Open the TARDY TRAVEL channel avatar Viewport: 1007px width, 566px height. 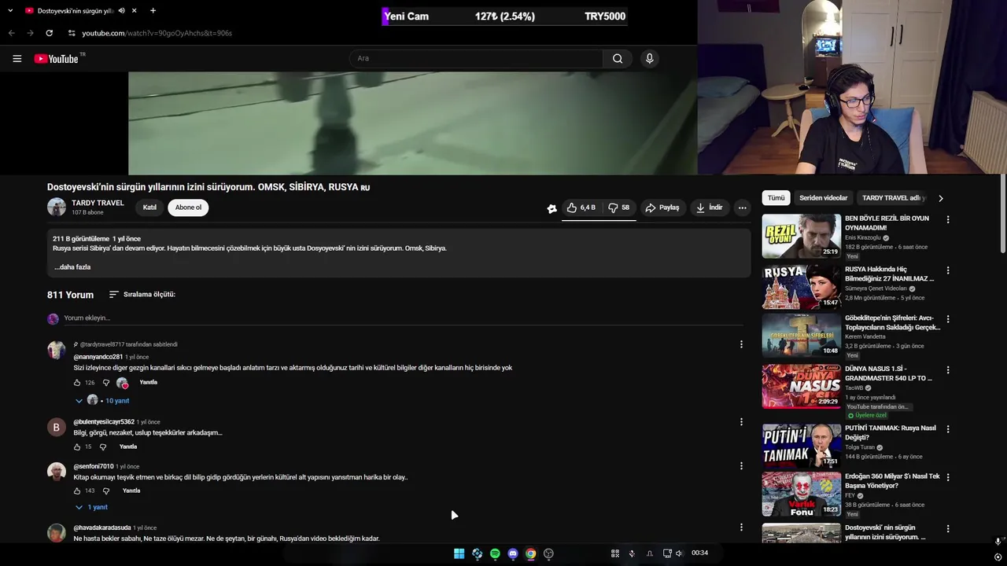coord(57,207)
